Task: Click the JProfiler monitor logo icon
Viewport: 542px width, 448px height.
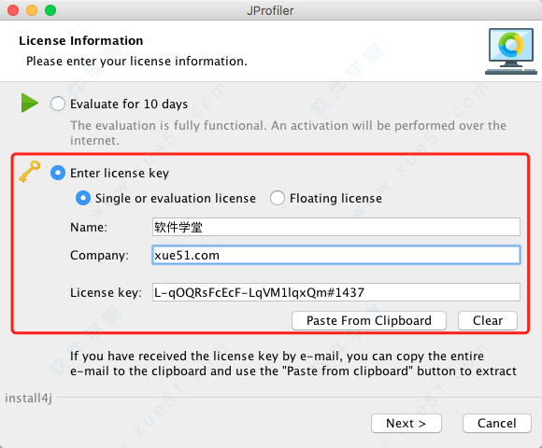Action: pos(511,51)
